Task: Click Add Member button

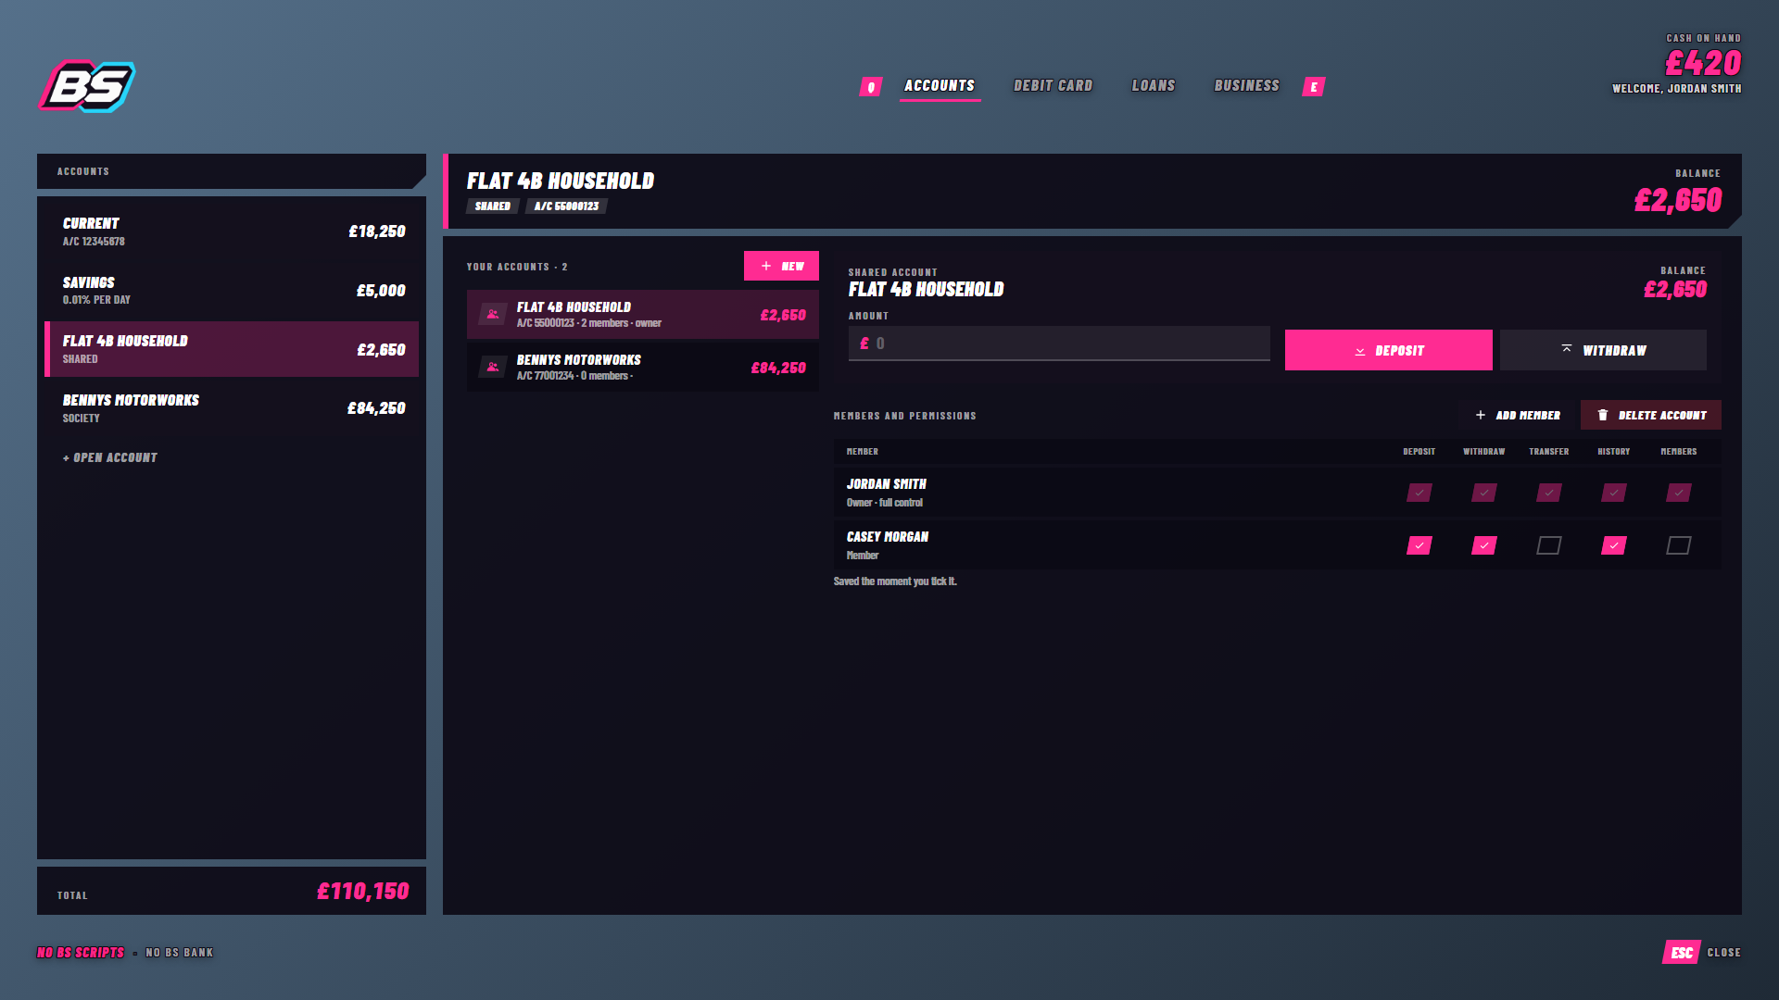Action: (x=1518, y=415)
